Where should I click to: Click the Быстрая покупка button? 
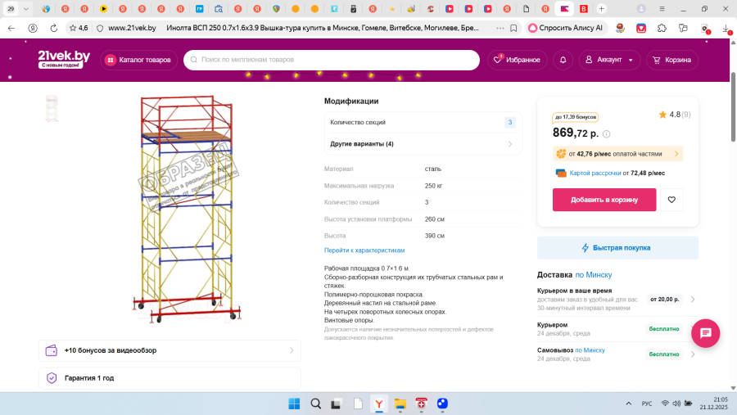pyautogui.click(x=617, y=247)
